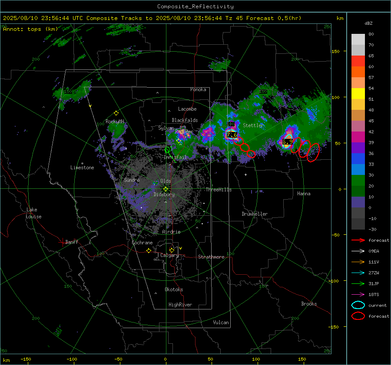The image size is (391, 365).
Task: Click the x-axis '-150' km tick label
Action: [26, 359]
